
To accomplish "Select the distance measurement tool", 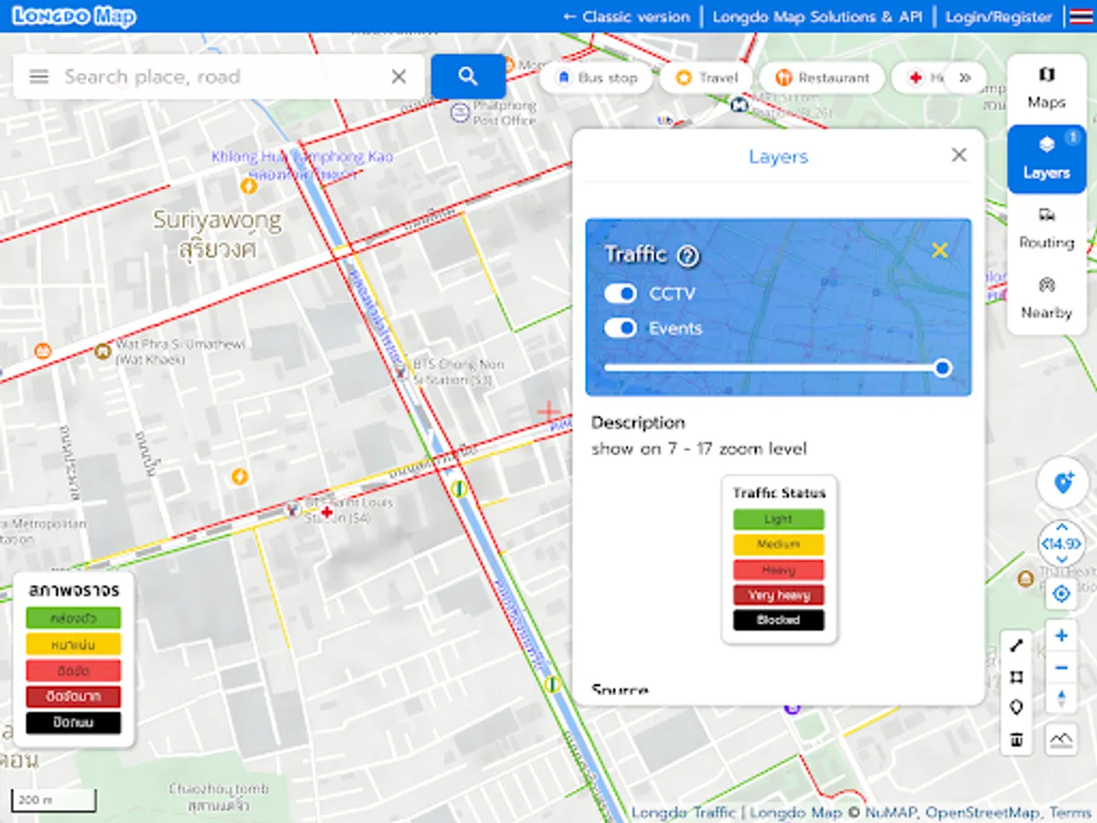I will click(x=1017, y=644).
